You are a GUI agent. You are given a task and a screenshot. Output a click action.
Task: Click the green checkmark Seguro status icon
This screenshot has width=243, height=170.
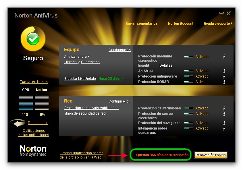click(x=33, y=38)
